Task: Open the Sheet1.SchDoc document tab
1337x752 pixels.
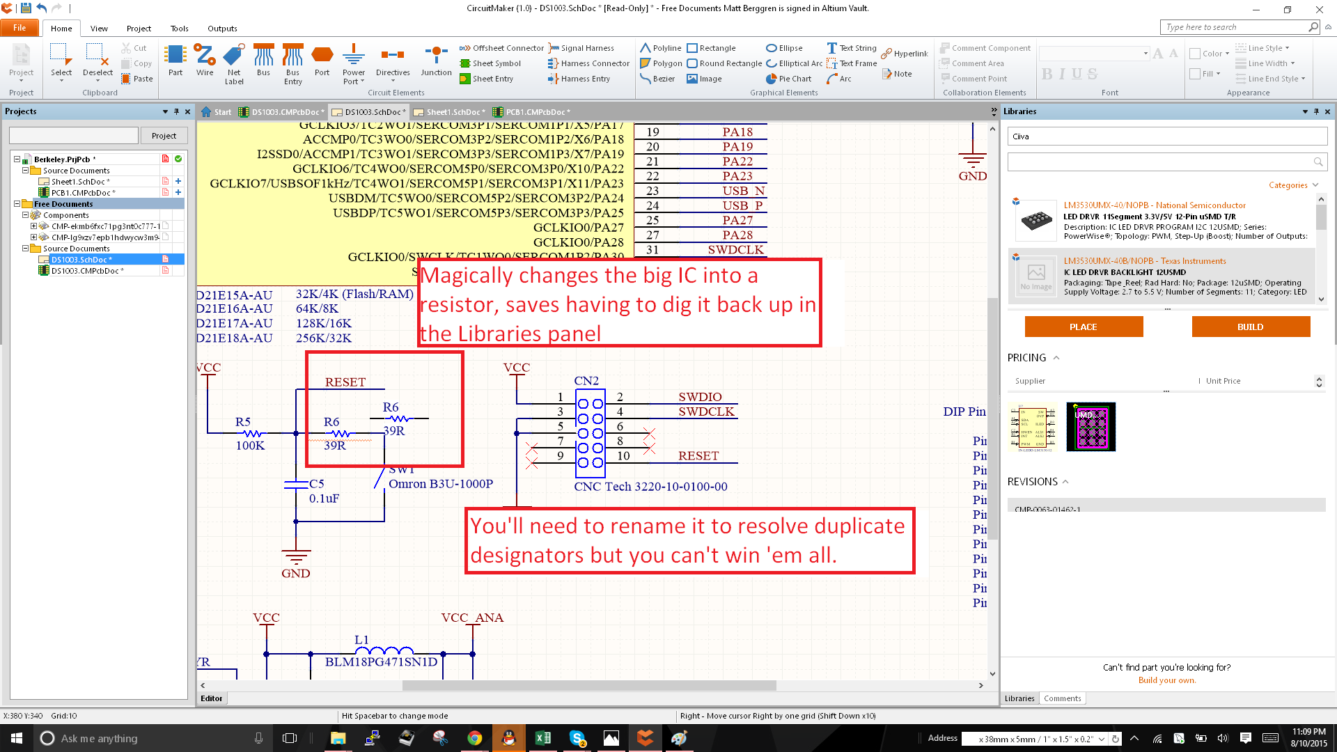Action: coord(448,112)
